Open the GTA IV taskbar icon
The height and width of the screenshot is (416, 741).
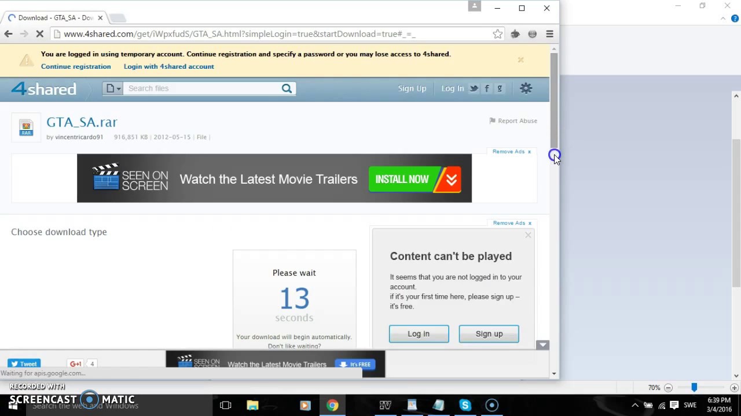coord(385,406)
